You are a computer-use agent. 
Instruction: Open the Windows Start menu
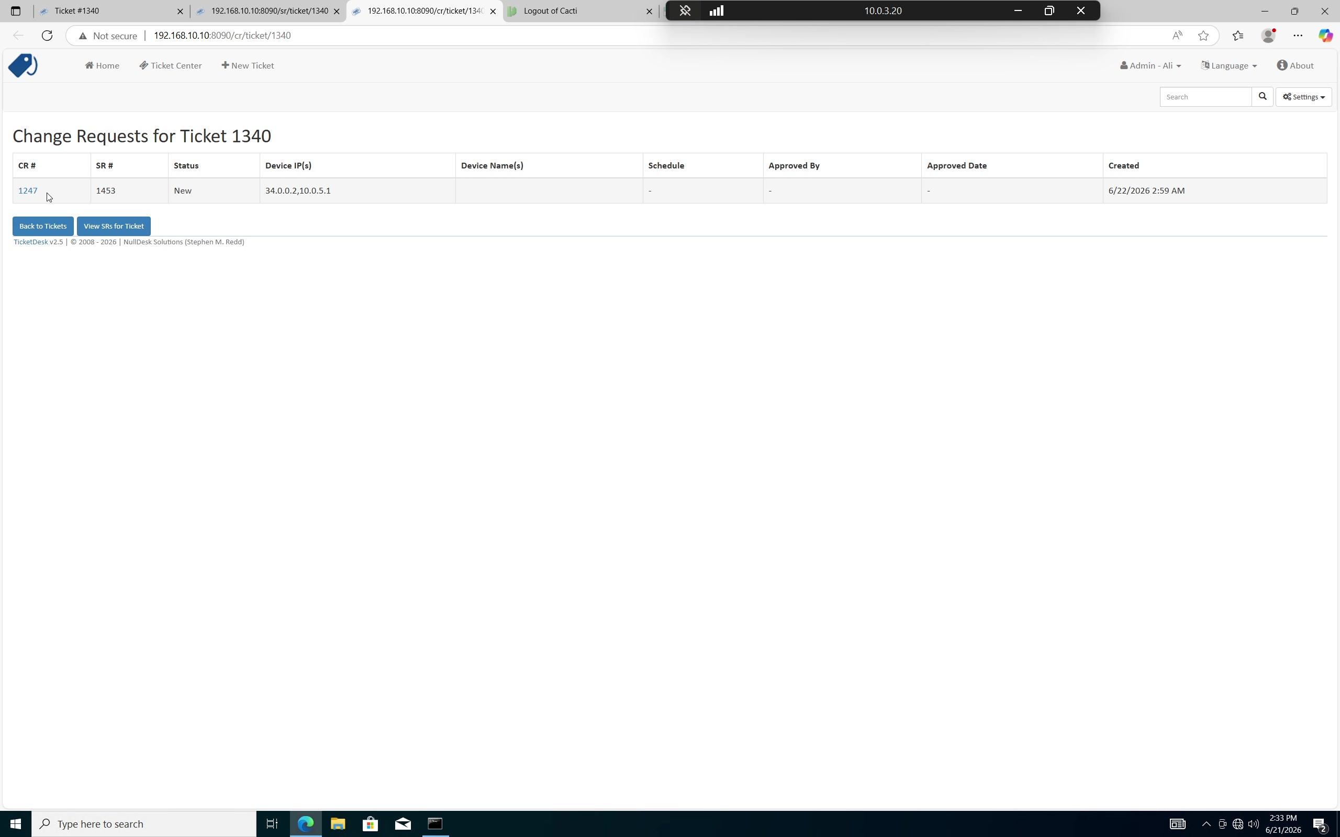click(x=16, y=824)
